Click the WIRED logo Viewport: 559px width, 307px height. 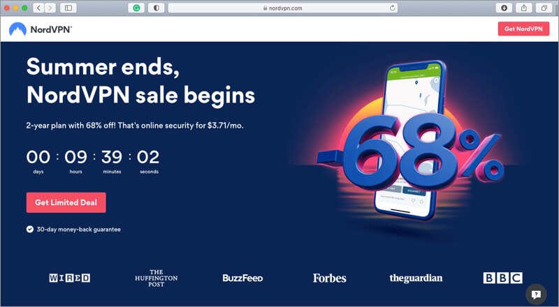(69, 278)
